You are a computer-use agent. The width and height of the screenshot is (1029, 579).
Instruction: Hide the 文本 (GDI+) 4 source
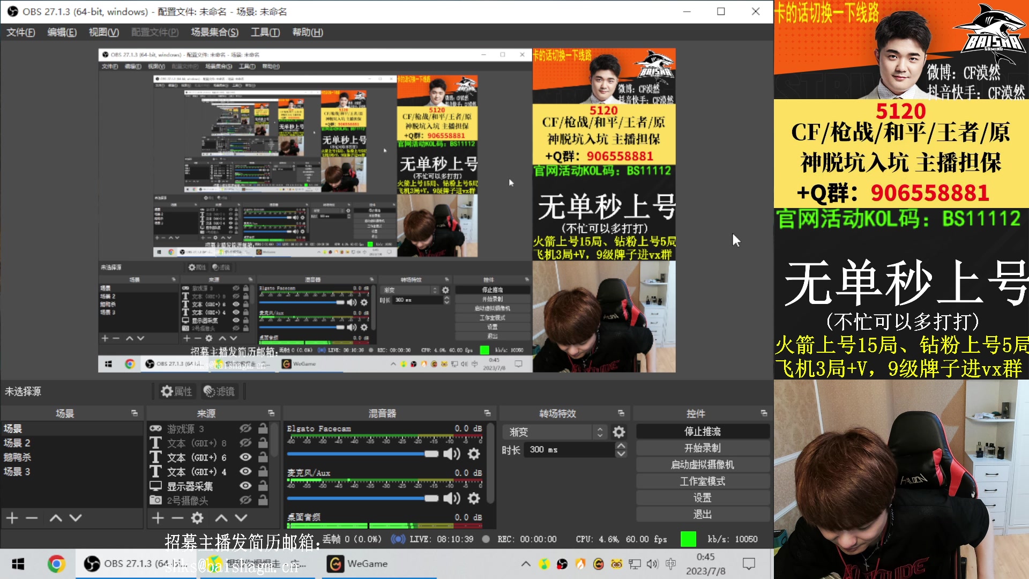(245, 472)
